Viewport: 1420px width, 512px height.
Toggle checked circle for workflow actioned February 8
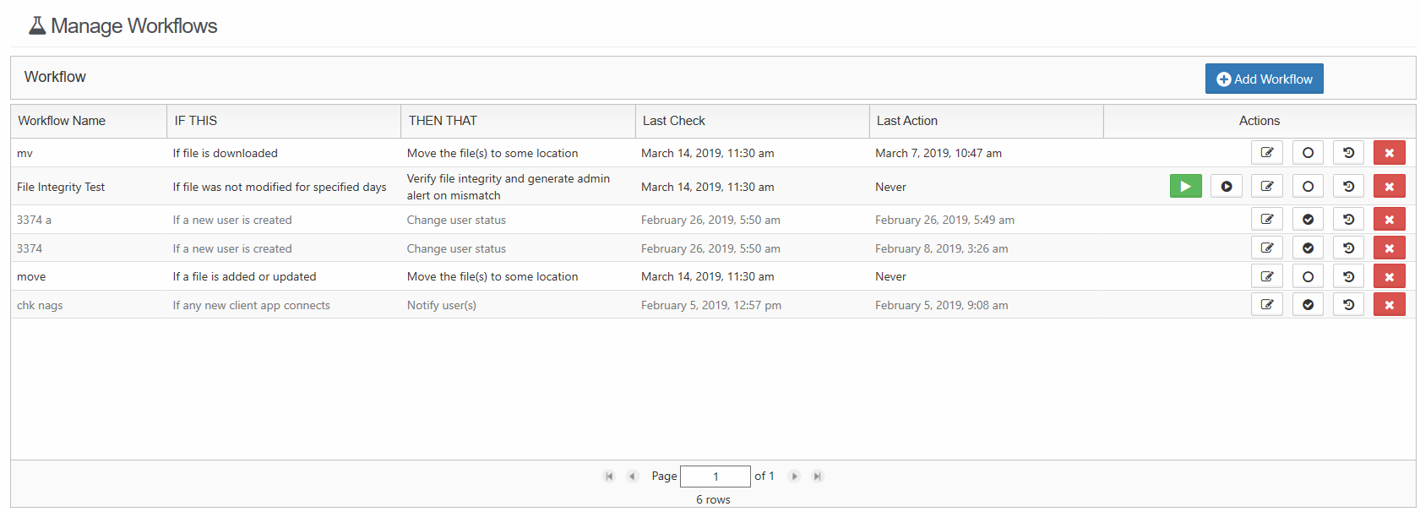click(x=1308, y=248)
